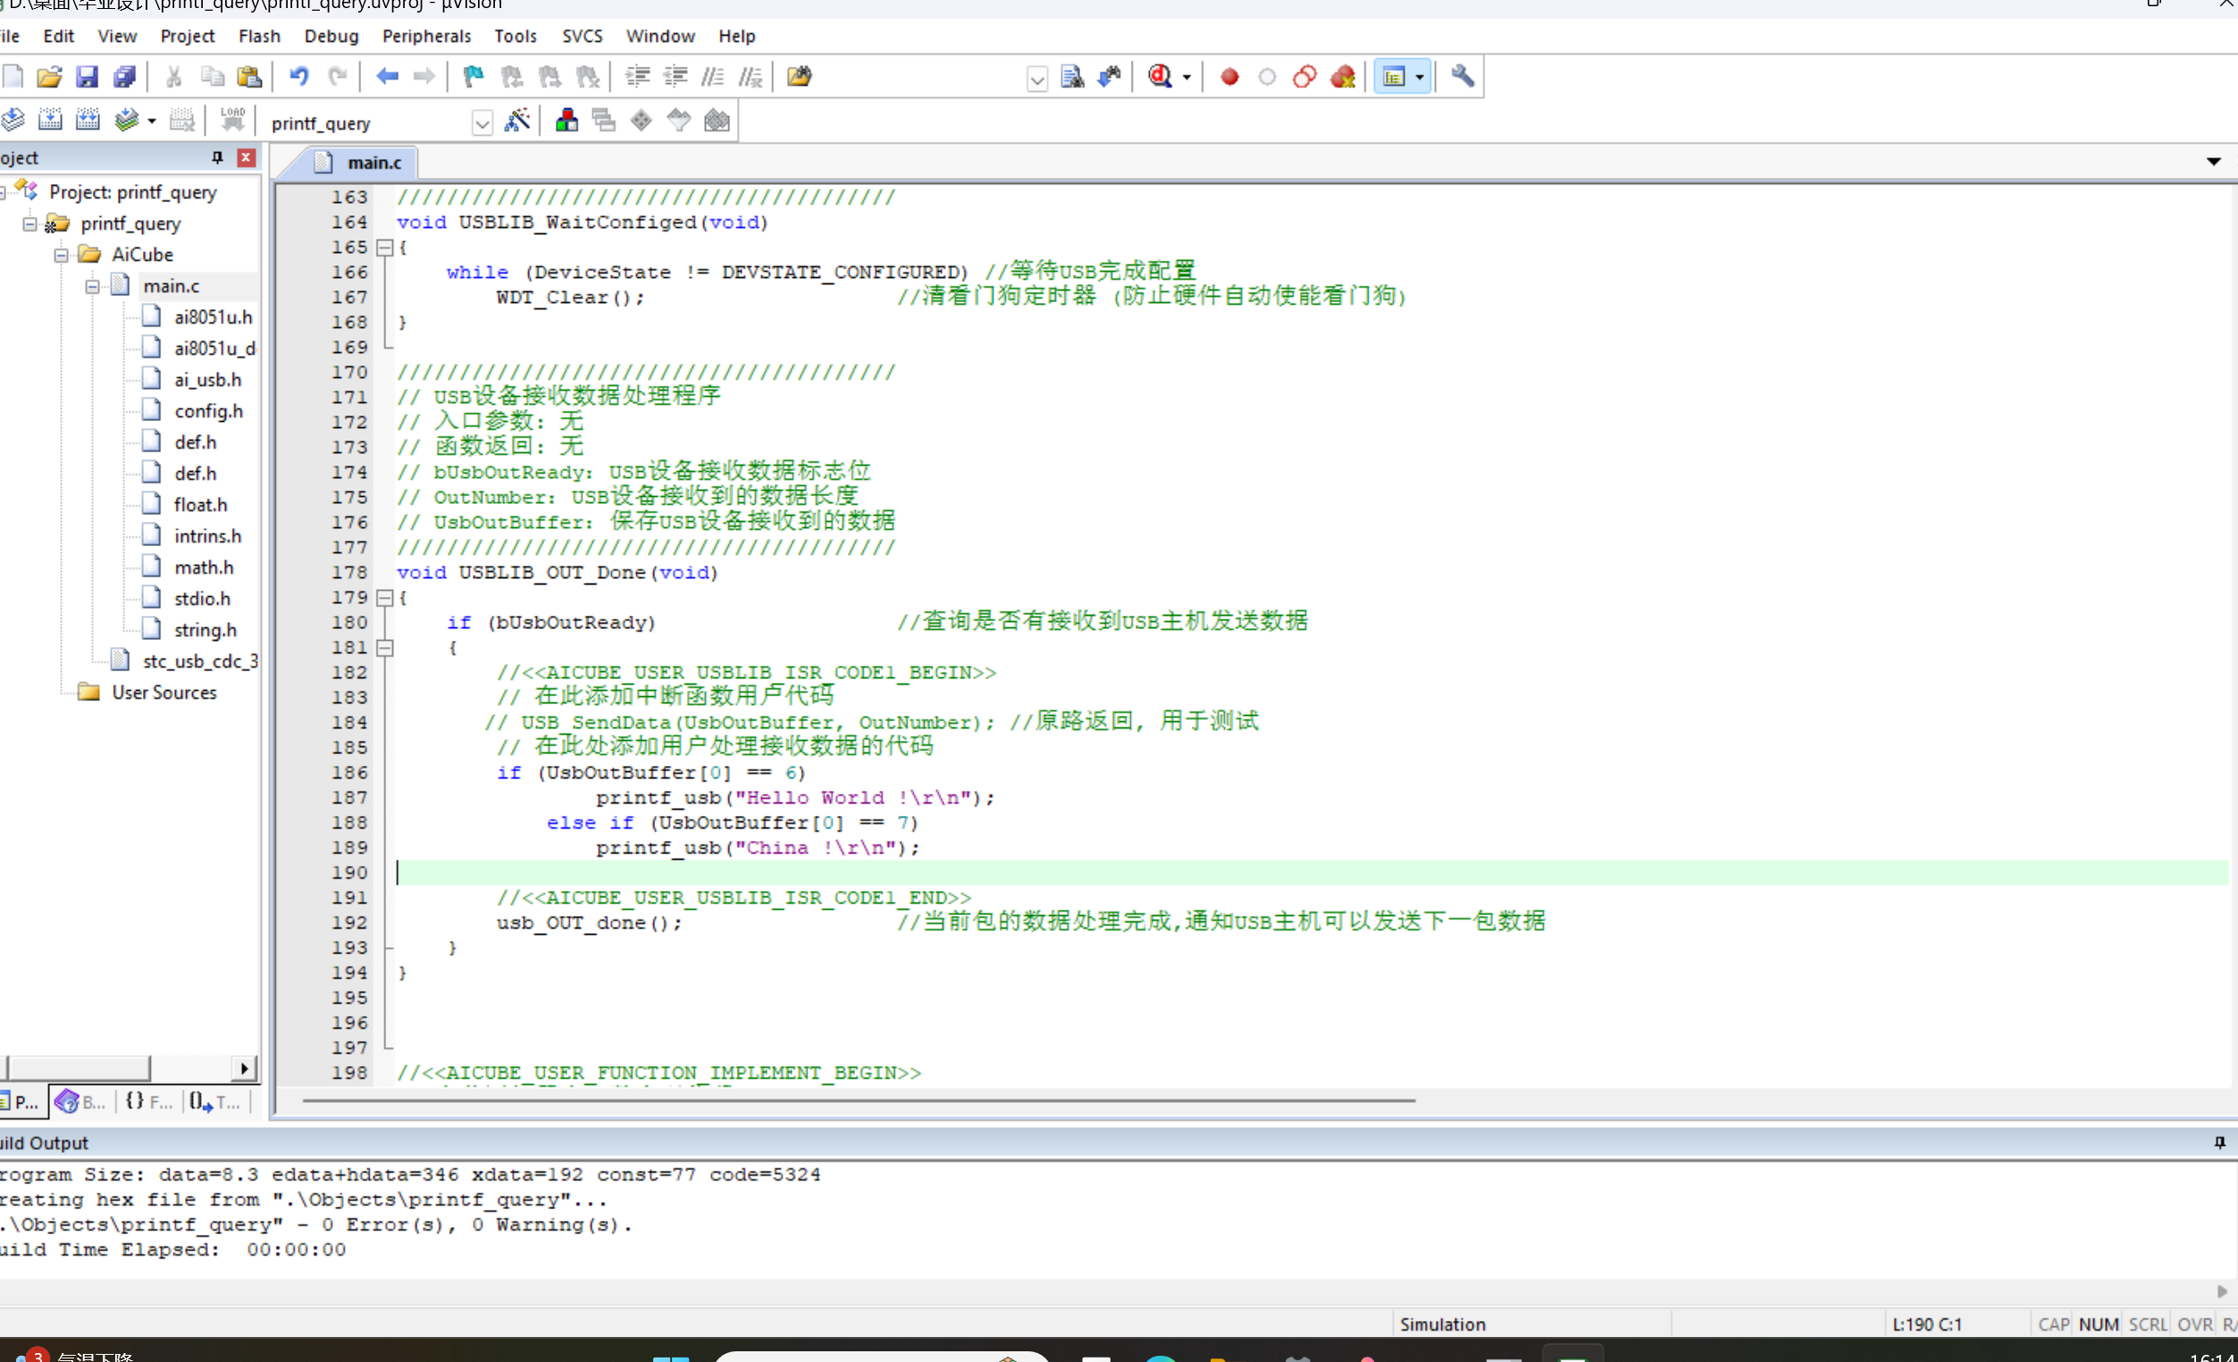Image resolution: width=2238 pixels, height=1362 pixels.
Task: Open the printf_query target dropdown
Action: coord(481,122)
